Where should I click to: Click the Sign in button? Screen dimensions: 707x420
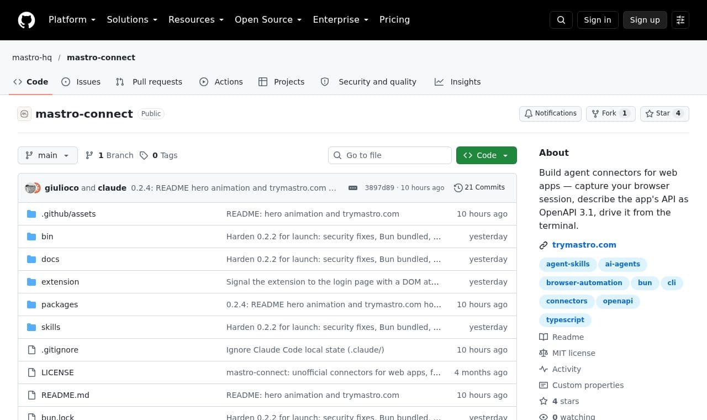coord(598,20)
